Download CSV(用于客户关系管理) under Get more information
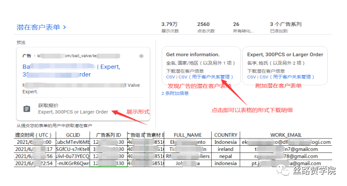Screen dimensions: 347x186 (x=205, y=77)
